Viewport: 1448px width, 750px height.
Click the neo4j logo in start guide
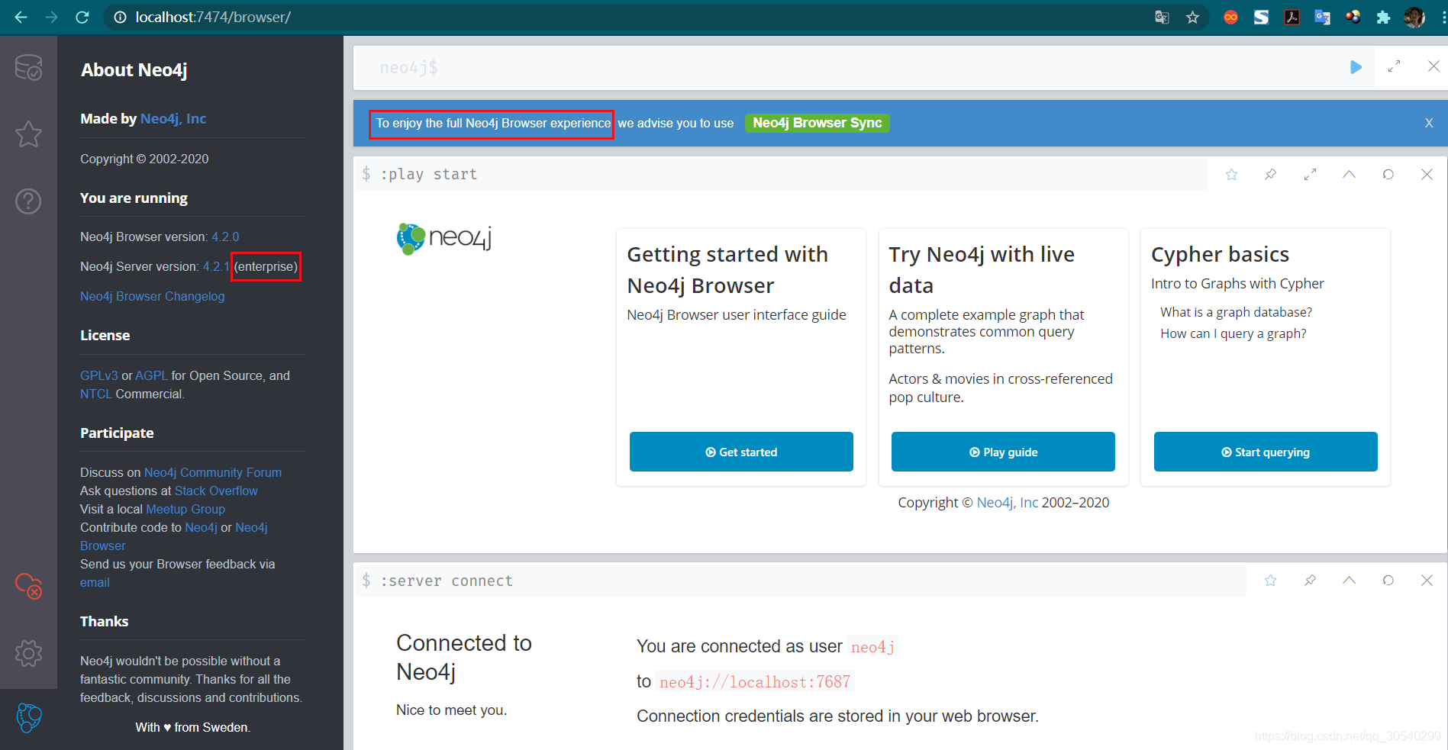click(444, 238)
